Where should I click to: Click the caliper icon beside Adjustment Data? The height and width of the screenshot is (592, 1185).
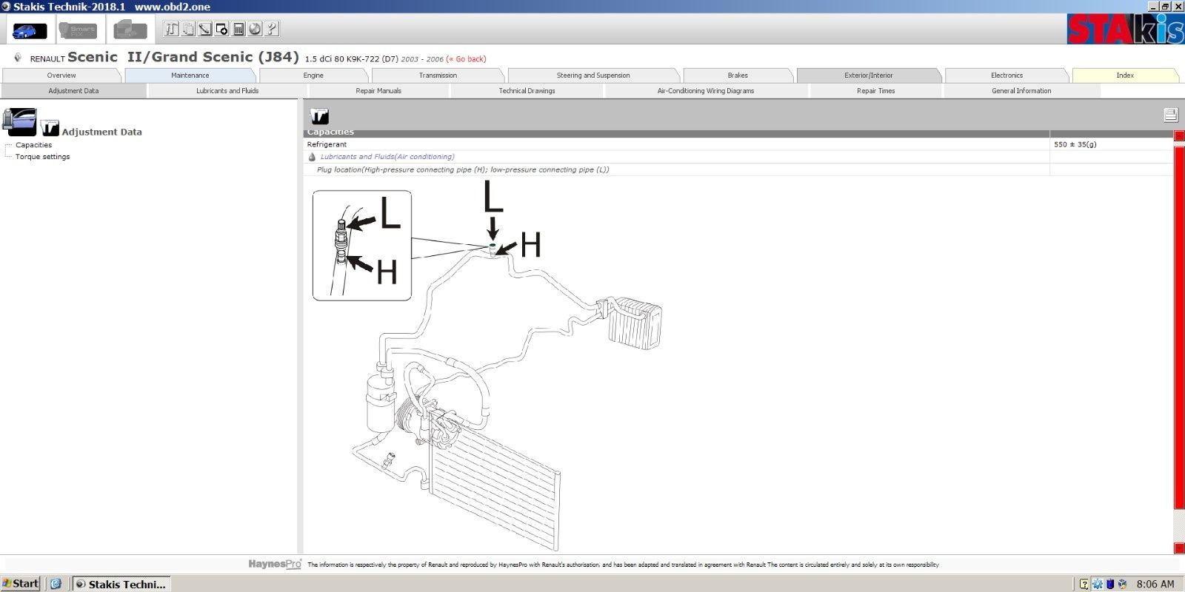(x=50, y=127)
